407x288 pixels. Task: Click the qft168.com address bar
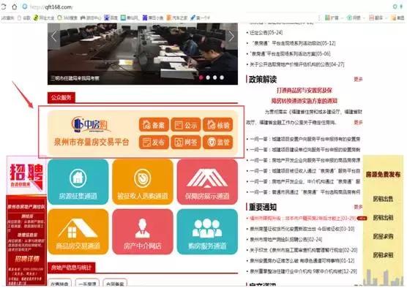pyautogui.click(x=51, y=7)
